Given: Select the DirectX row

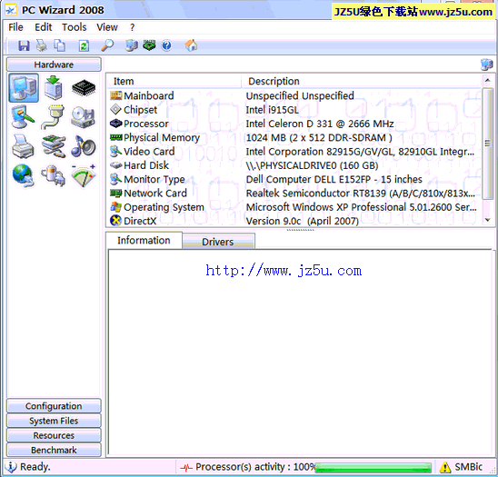Looking at the screenshot, I should pyautogui.click(x=294, y=221).
